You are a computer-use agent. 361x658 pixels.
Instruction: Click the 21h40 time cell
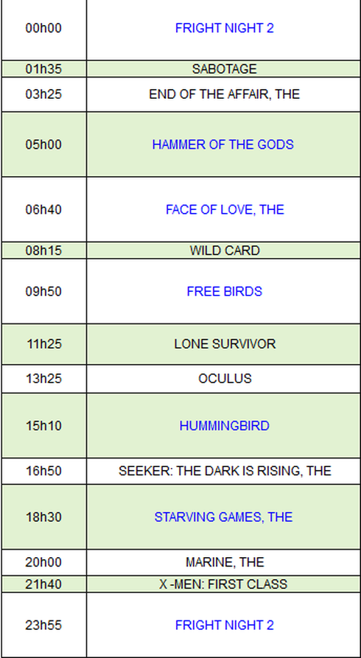pos(43,584)
